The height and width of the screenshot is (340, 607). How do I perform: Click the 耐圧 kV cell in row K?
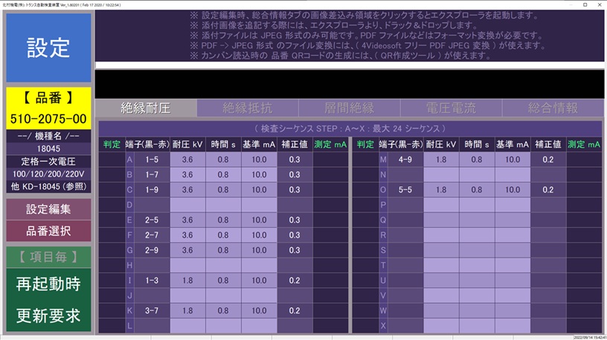(x=187, y=310)
